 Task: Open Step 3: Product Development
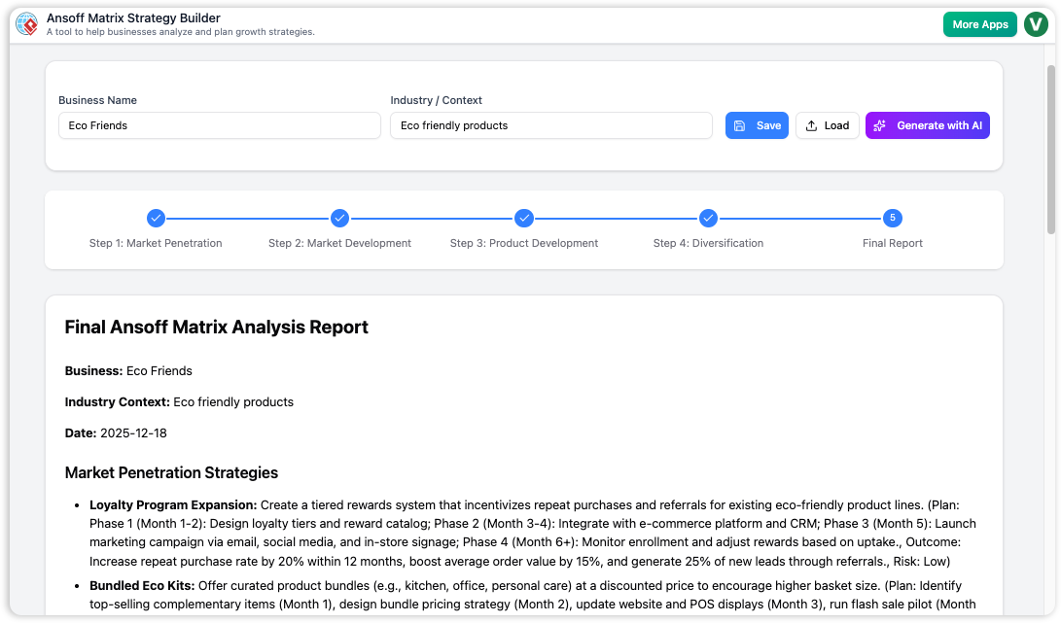coord(524,243)
